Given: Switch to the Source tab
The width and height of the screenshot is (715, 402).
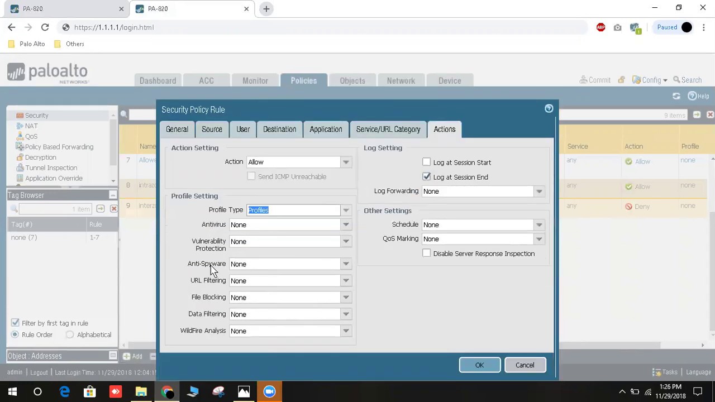Looking at the screenshot, I should coord(212,129).
